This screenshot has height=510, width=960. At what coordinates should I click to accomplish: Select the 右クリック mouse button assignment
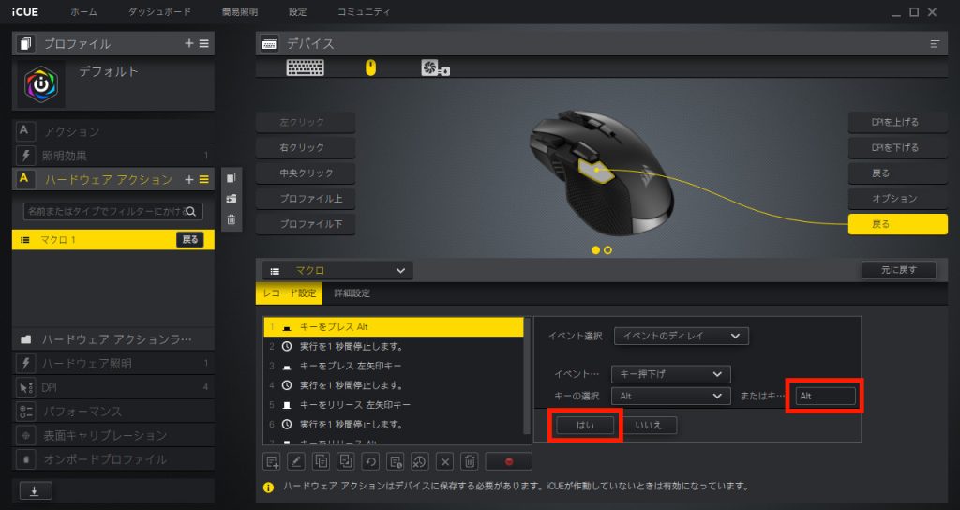(306, 147)
